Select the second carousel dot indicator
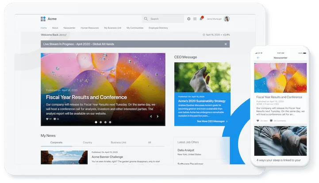Image resolution: width=319 pixels, height=183 pixels. coord(100,122)
